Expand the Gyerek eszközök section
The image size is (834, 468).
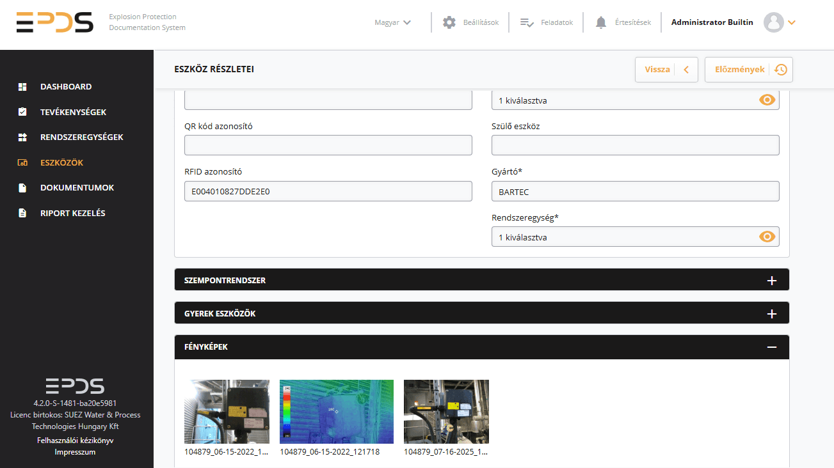pyautogui.click(x=772, y=314)
